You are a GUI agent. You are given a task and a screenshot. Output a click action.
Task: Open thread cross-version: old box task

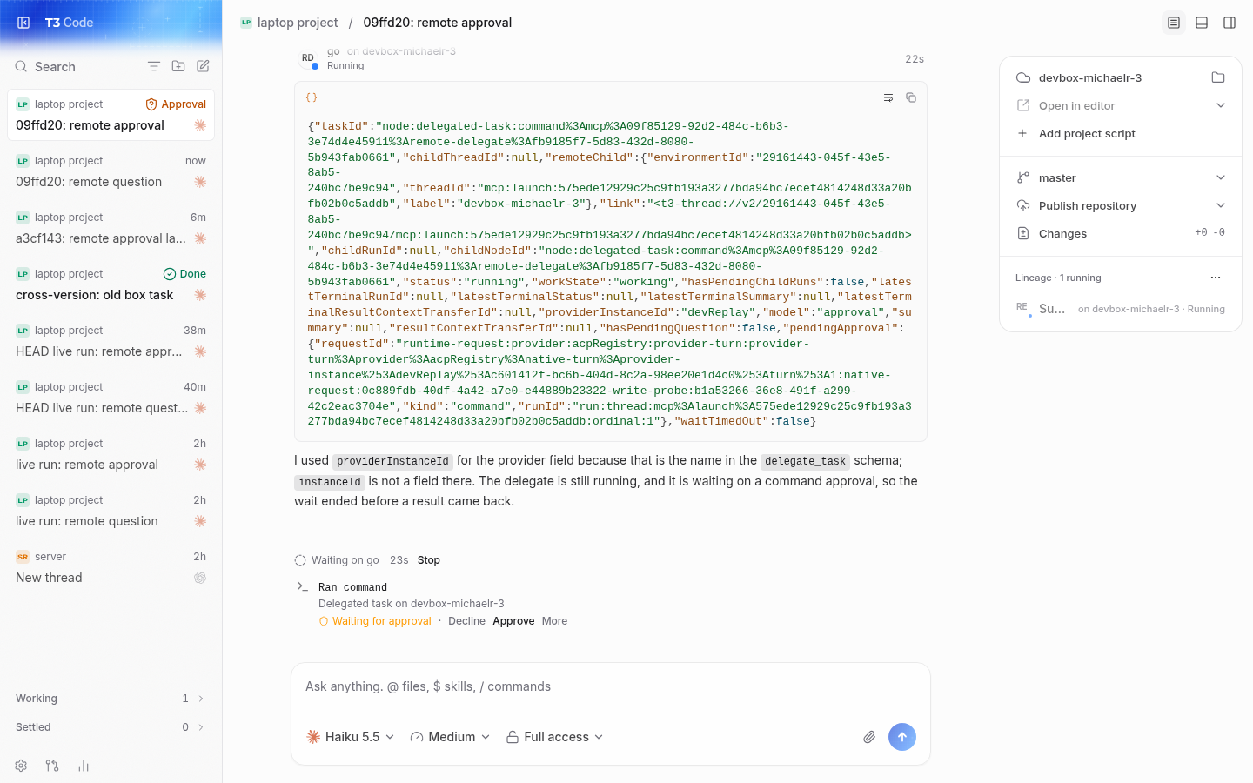(111, 284)
